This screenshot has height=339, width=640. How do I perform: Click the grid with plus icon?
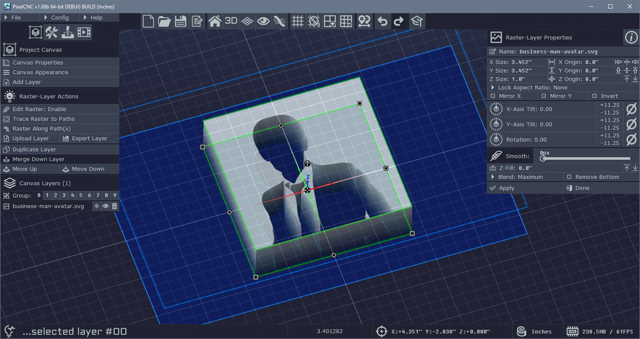(330, 21)
